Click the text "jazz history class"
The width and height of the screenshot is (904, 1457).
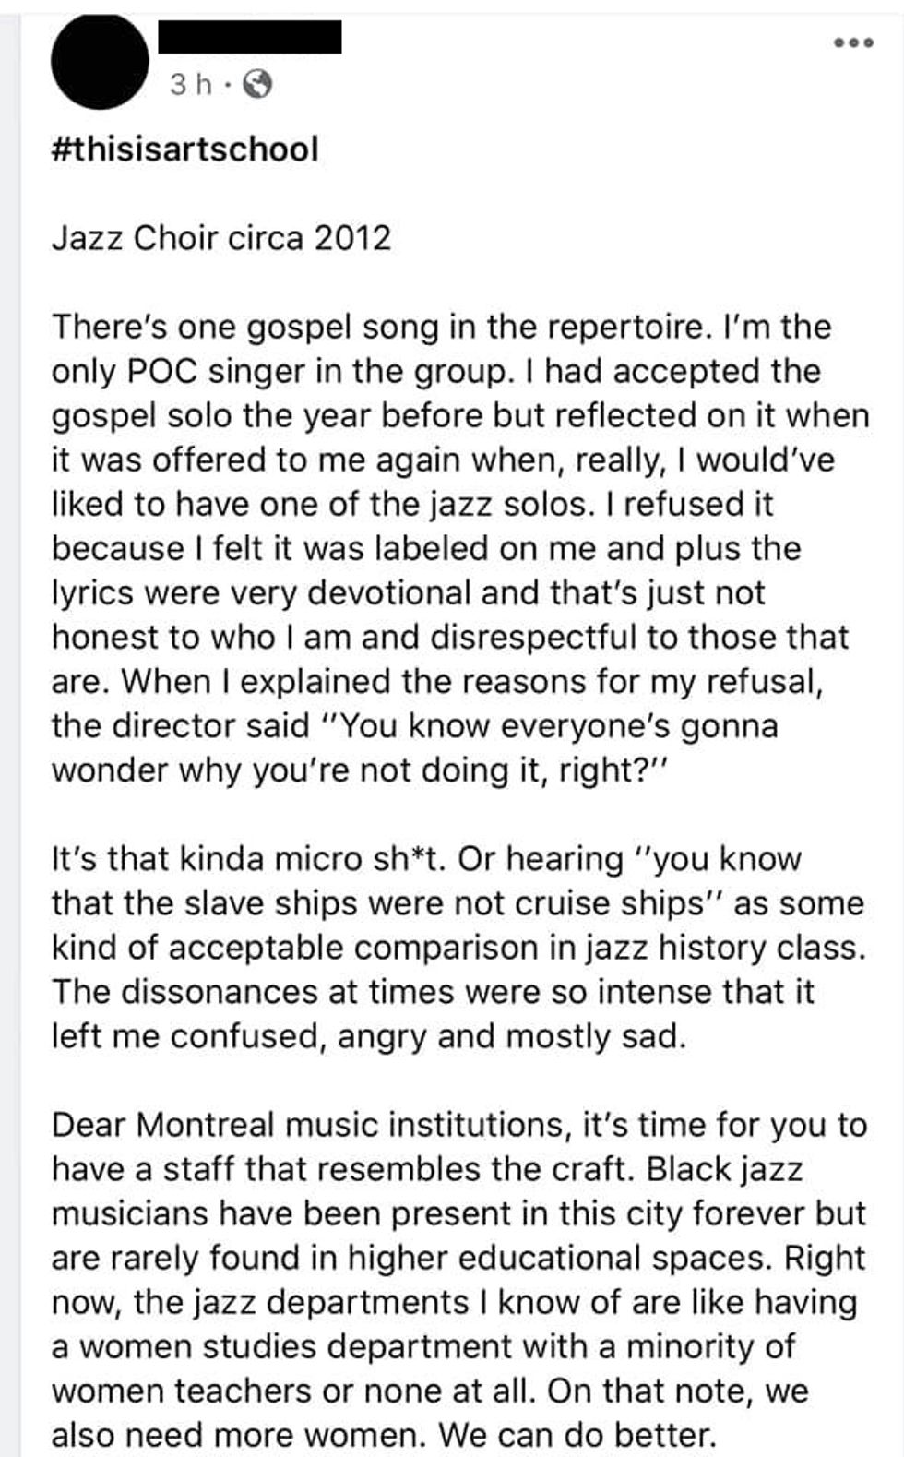pos(722,948)
